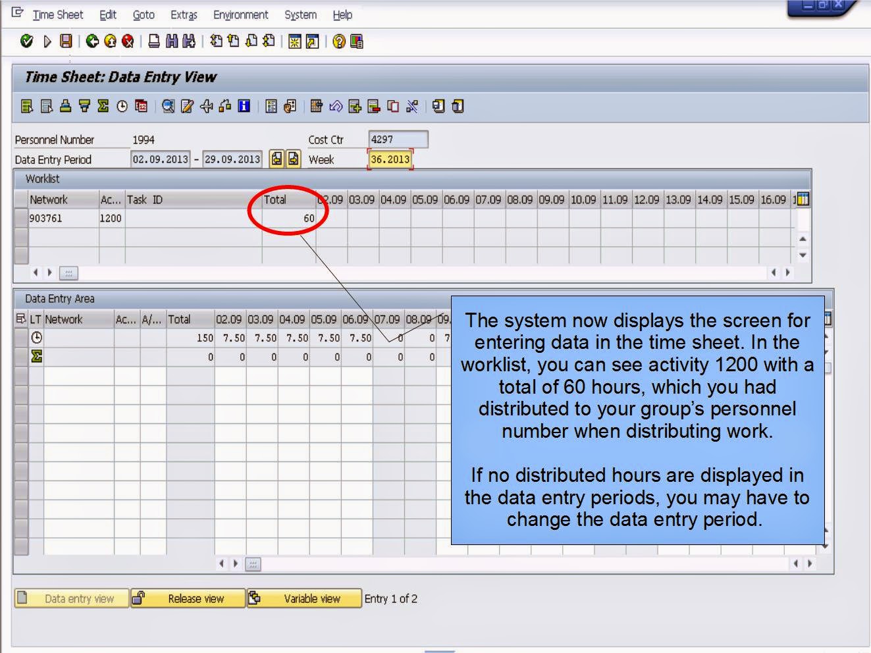871x653 pixels.
Task: Click the blue Information icon
Action: coord(244,106)
